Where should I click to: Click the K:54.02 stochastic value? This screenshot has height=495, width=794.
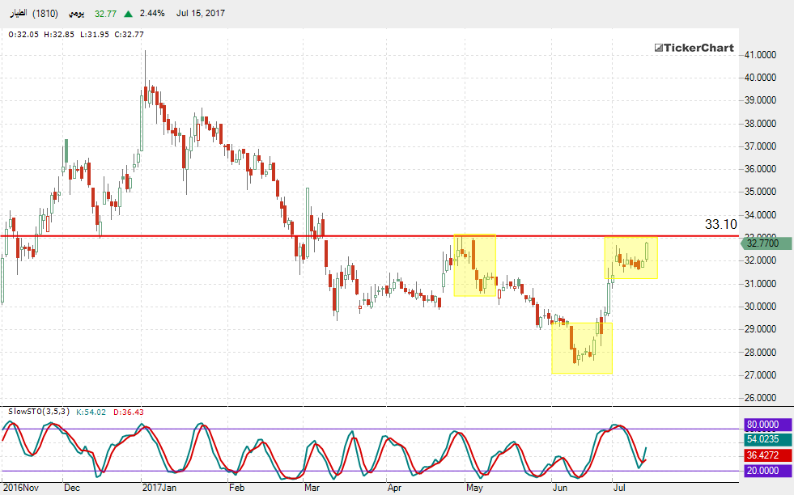[91, 412]
